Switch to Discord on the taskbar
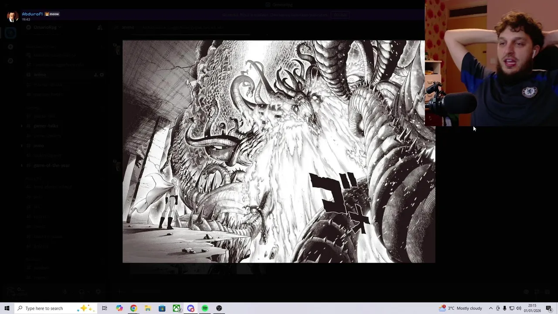 191,308
